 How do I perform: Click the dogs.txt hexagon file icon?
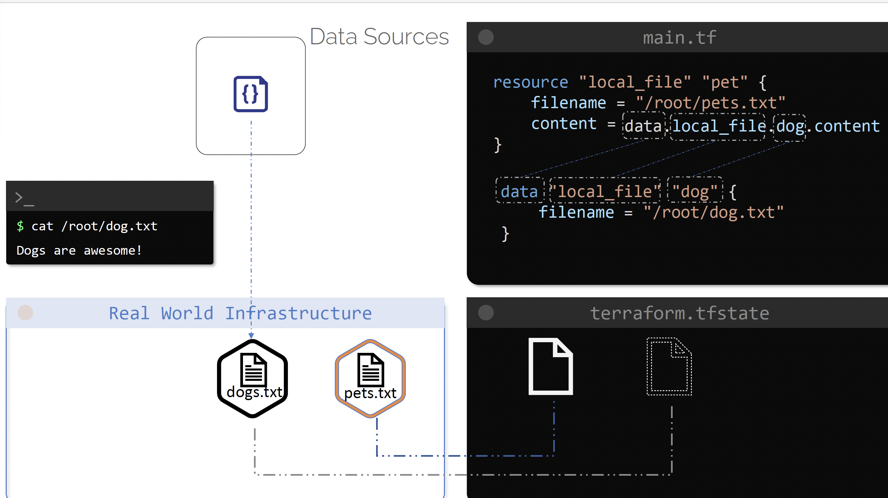(253, 378)
